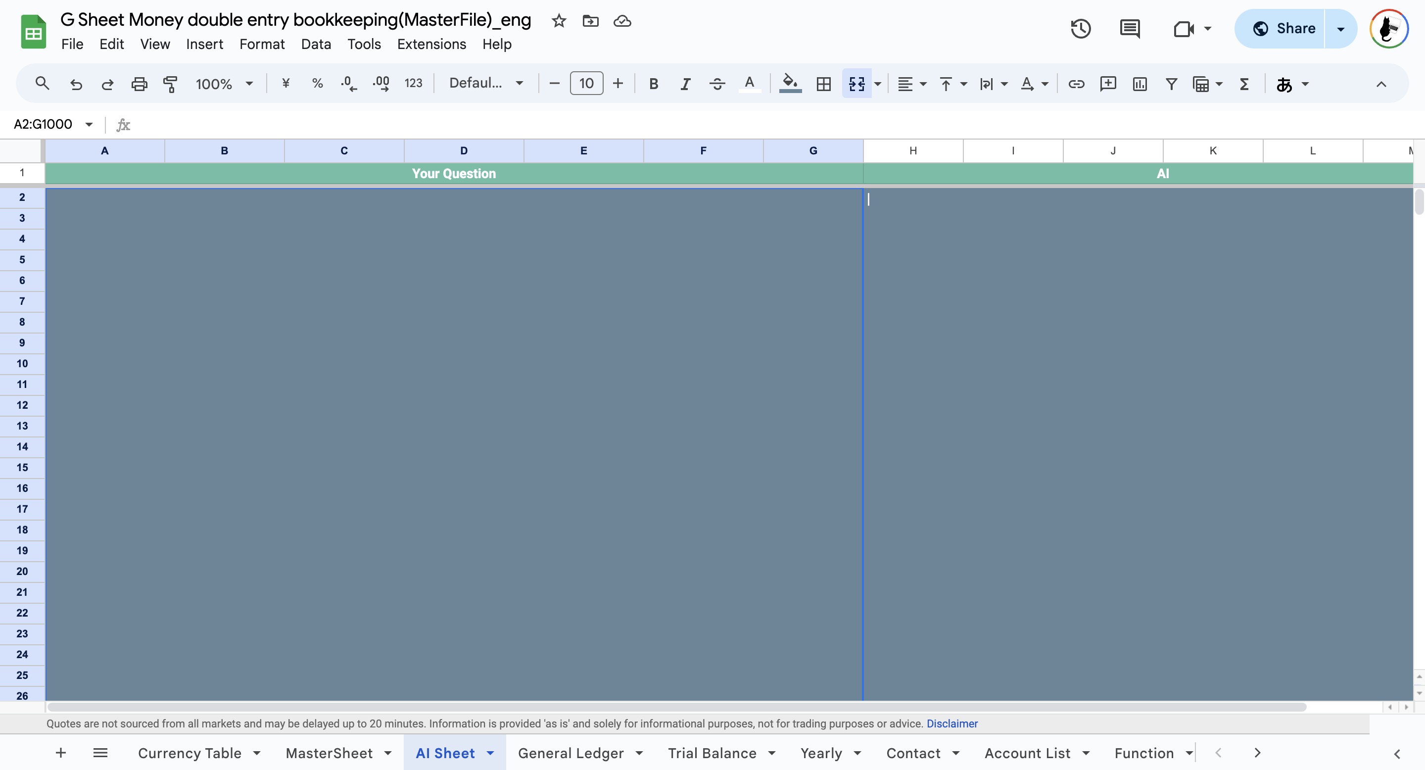Screen dimensions: 1425x770
Task: Open the borders tool
Action: (824, 84)
